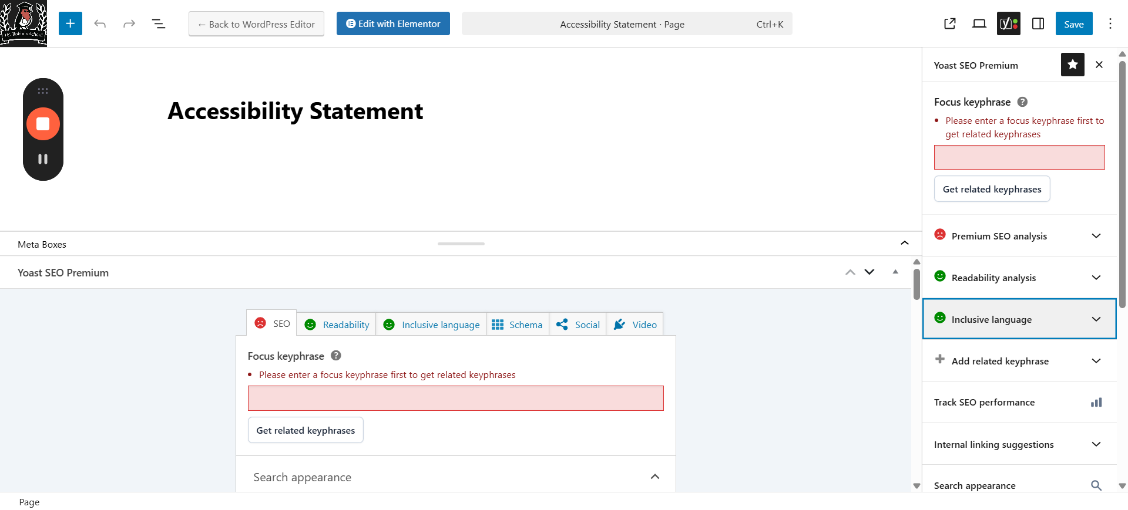Viewport: 1128px width, 510px height.
Task: Click the focus keyphrase help question mark in sidebar
Action: [1022, 102]
